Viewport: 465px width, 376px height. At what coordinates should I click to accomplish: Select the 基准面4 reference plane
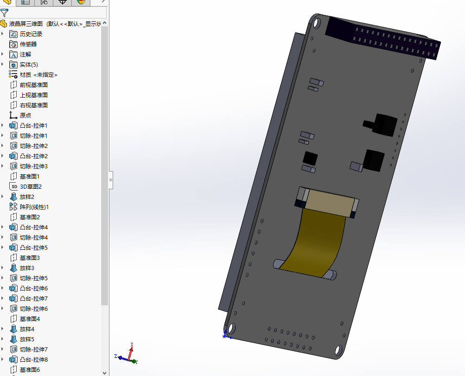tap(30, 319)
